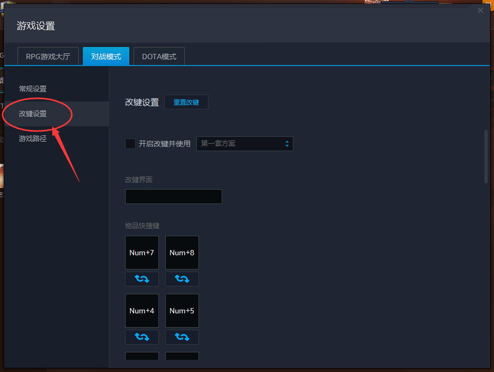Select the Num+8 item hotkey slot
494x372 pixels.
pos(182,253)
